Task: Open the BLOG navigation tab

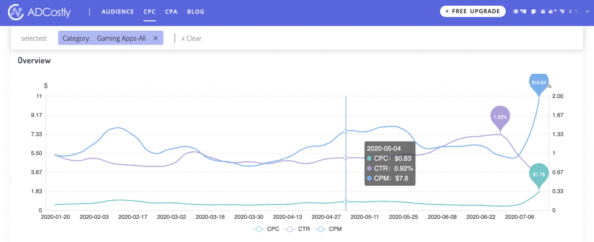Action: 196,12
